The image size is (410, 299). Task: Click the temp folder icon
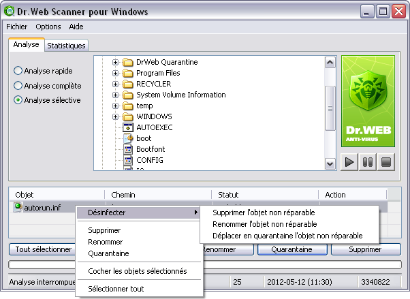click(128, 106)
